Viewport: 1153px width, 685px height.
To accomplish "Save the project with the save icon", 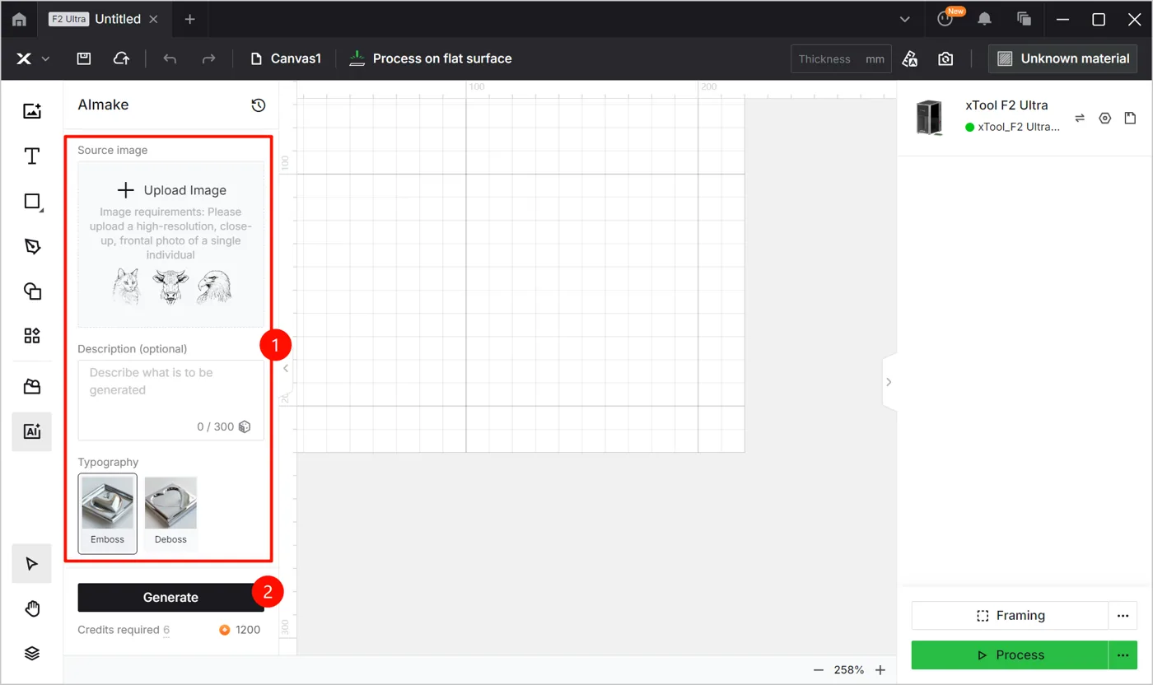I will 83,58.
